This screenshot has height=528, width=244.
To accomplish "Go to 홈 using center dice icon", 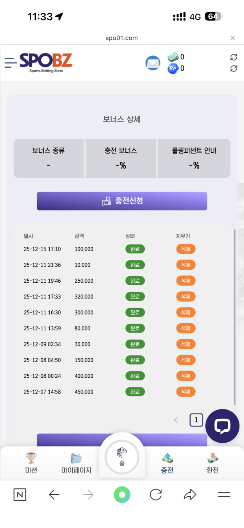I will click(122, 457).
